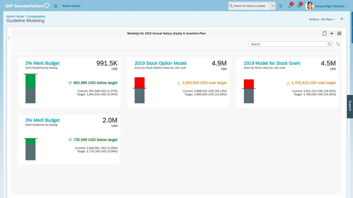Open the global search scope dropdown arrow
The height and width of the screenshot is (198, 353).
273,6
